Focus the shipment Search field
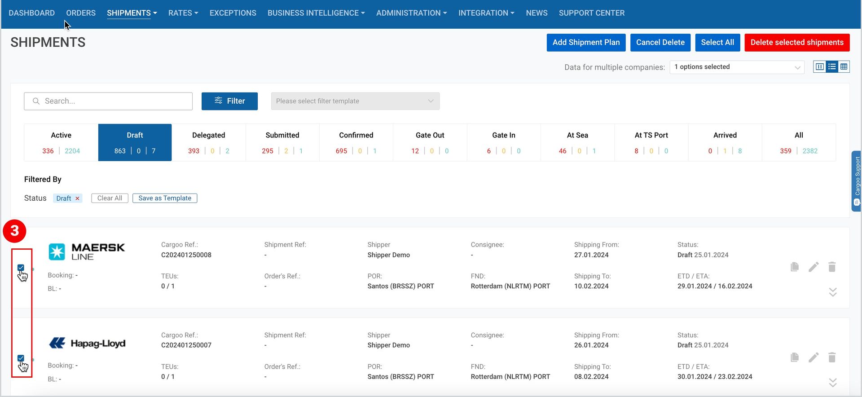 tap(108, 101)
